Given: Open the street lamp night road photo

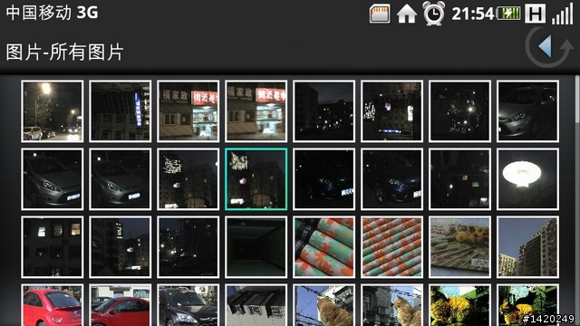Looking at the screenshot, I should point(53,111).
